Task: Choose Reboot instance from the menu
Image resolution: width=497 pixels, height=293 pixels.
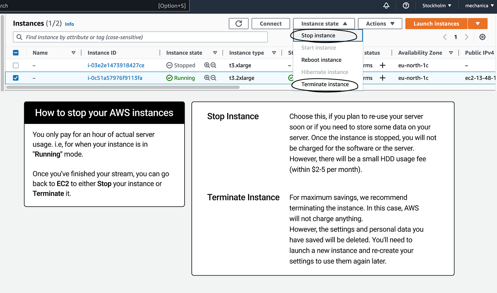Action: click(328, 60)
